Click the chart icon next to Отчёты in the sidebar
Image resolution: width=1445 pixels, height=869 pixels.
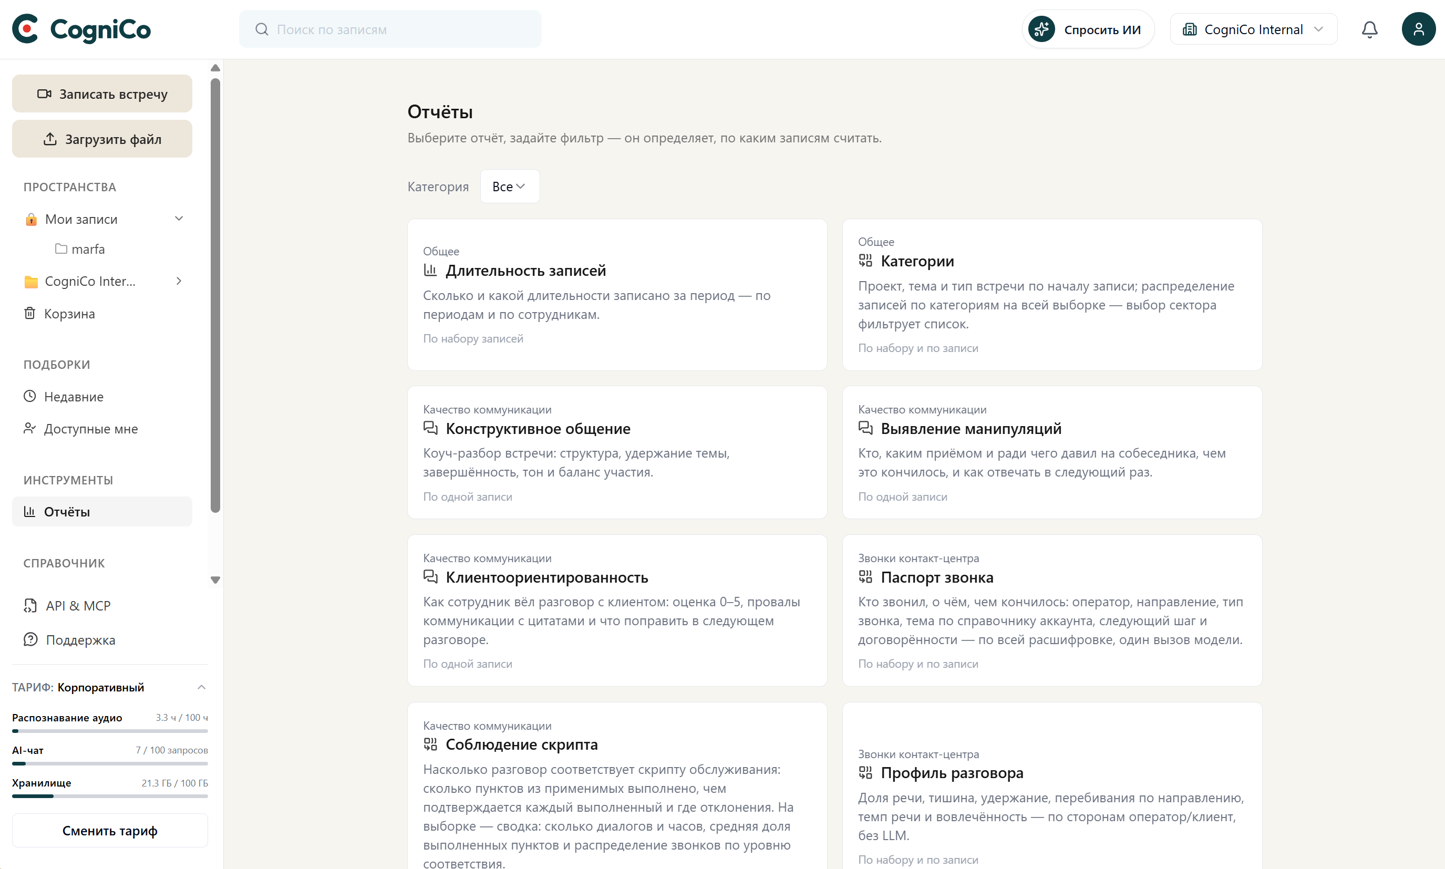point(30,512)
